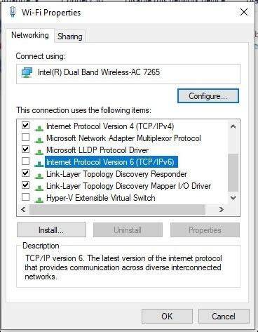This screenshot has width=258, height=332.
Task: Click the icon beside Link-Layer Topology Discovery Responder
Action: coord(39,175)
